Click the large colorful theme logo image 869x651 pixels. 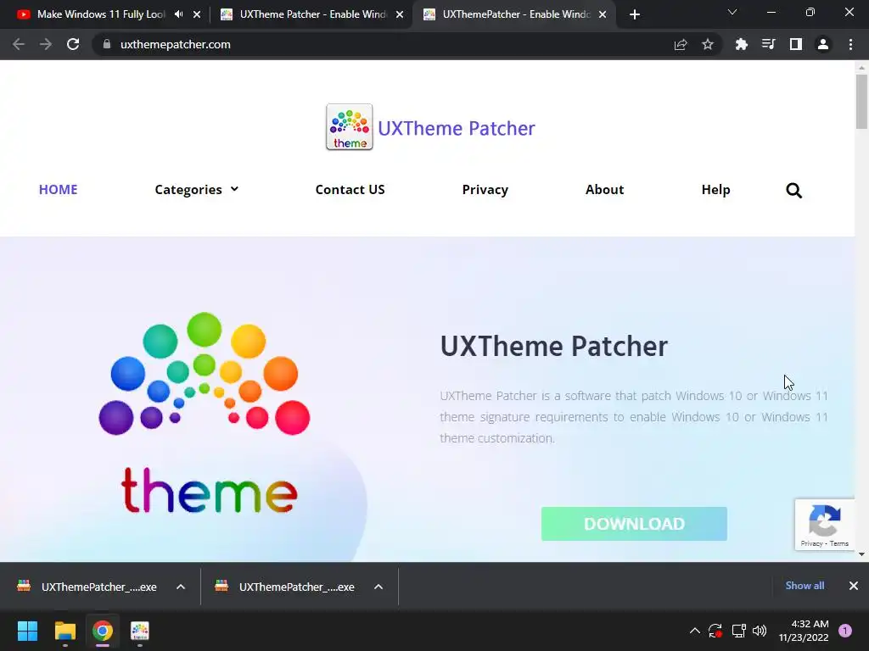pos(205,414)
